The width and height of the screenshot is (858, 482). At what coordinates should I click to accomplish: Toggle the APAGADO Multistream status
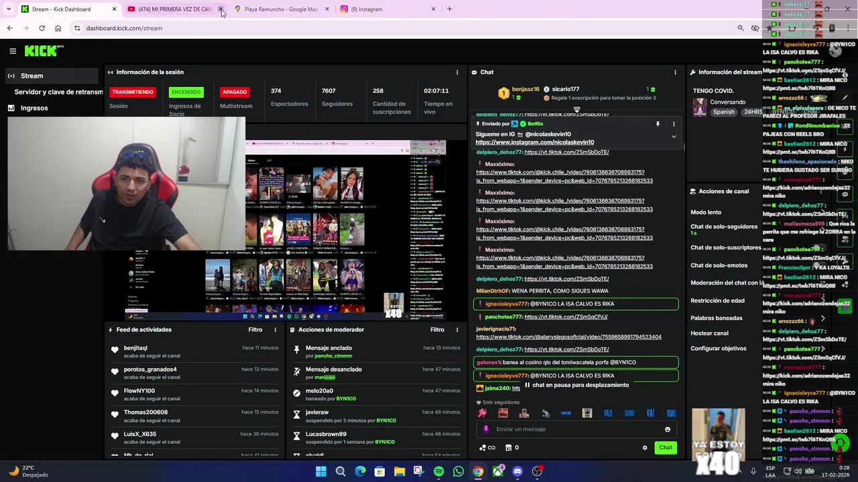click(235, 92)
